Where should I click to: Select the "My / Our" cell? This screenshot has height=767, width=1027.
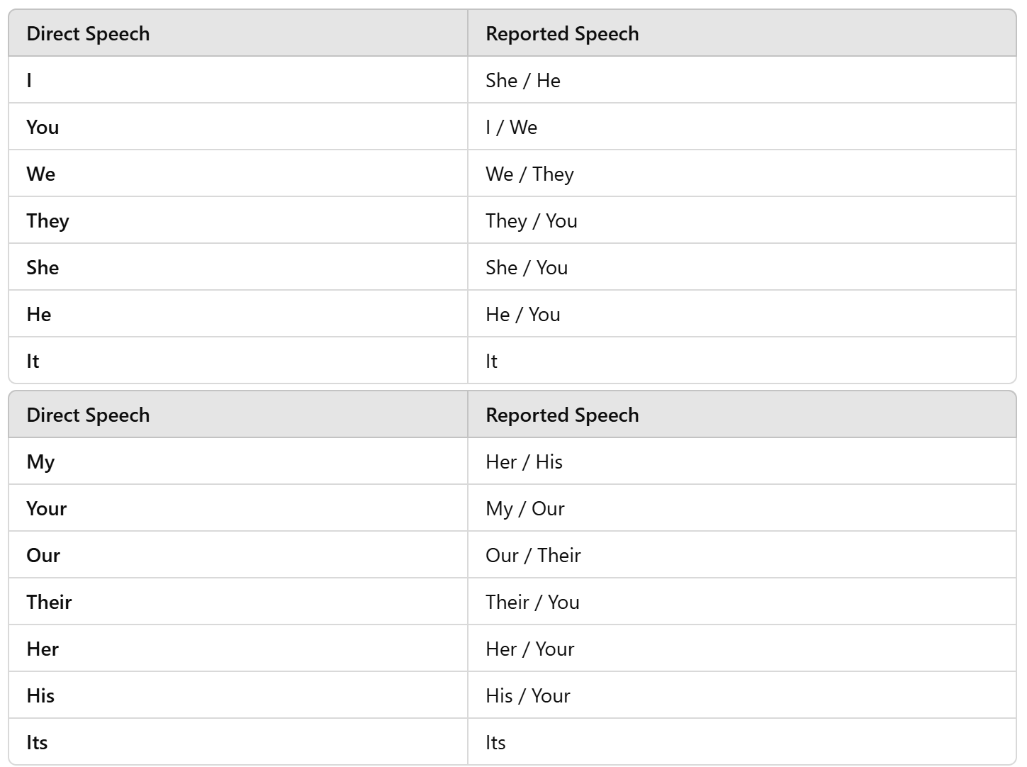(x=525, y=508)
